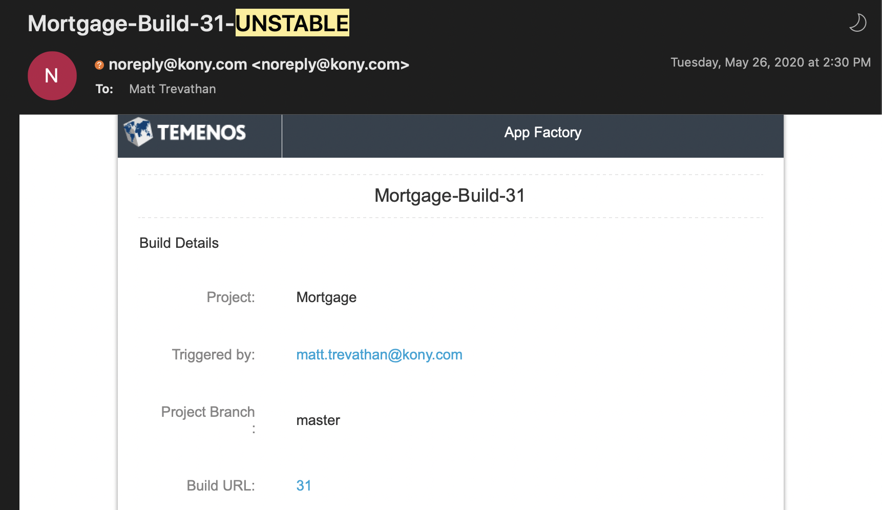Click the orange question mark badge beside sender
This screenshot has height=510, width=882.
point(99,64)
